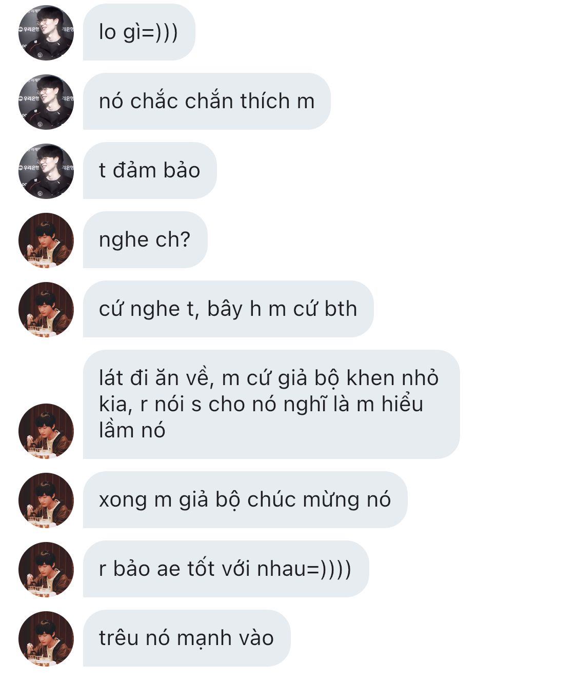Screen dimensions: 577x683
Task: Open profile picture beside "t đảm bảo"
Action: pyautogui.click(x=46, y=171)
